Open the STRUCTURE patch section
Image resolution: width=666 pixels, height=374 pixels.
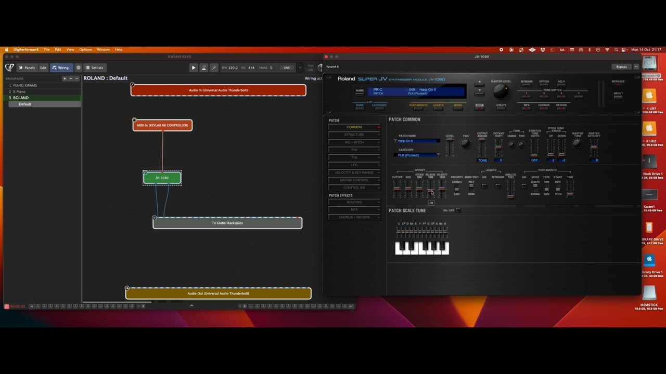pyautogui.click(x=354, y=135)
